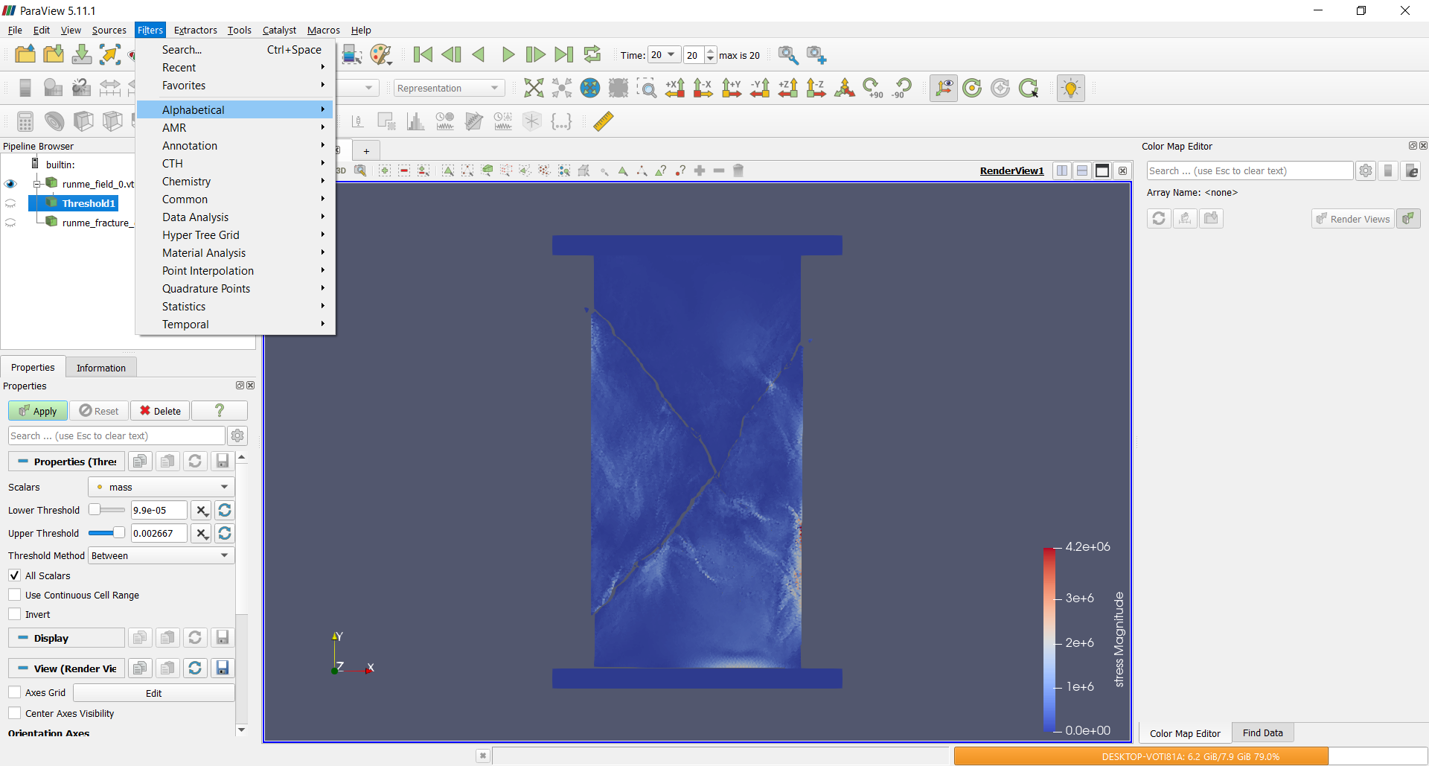Toggle the light kit bulb icon
1429x766 pixels.
click(1071, 88)
